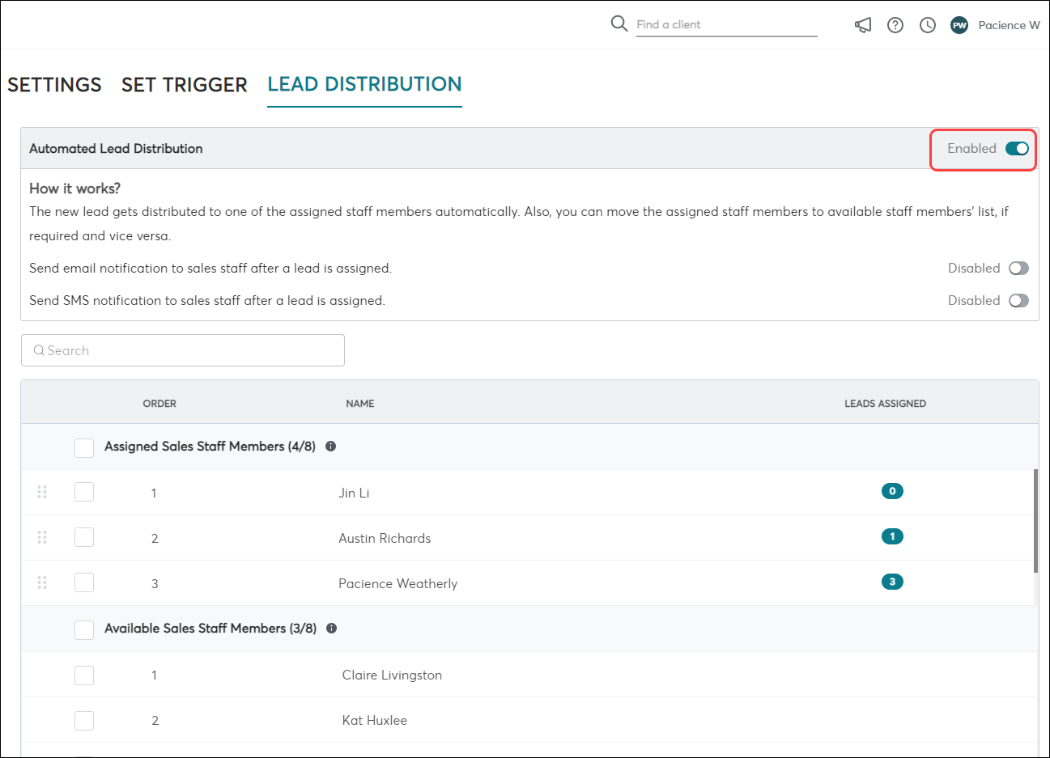Viewport: 1050px width, 758px height.
Task: Click the PW profile avatar icon
Action: (x=959, y=25)
